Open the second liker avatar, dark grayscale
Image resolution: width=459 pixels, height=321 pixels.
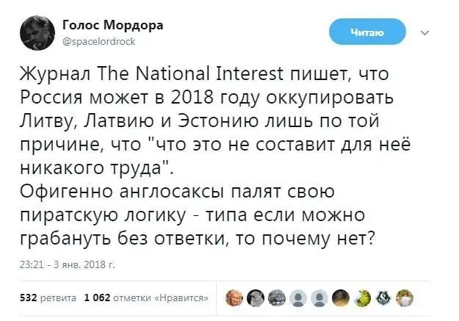tap(256, 297)
